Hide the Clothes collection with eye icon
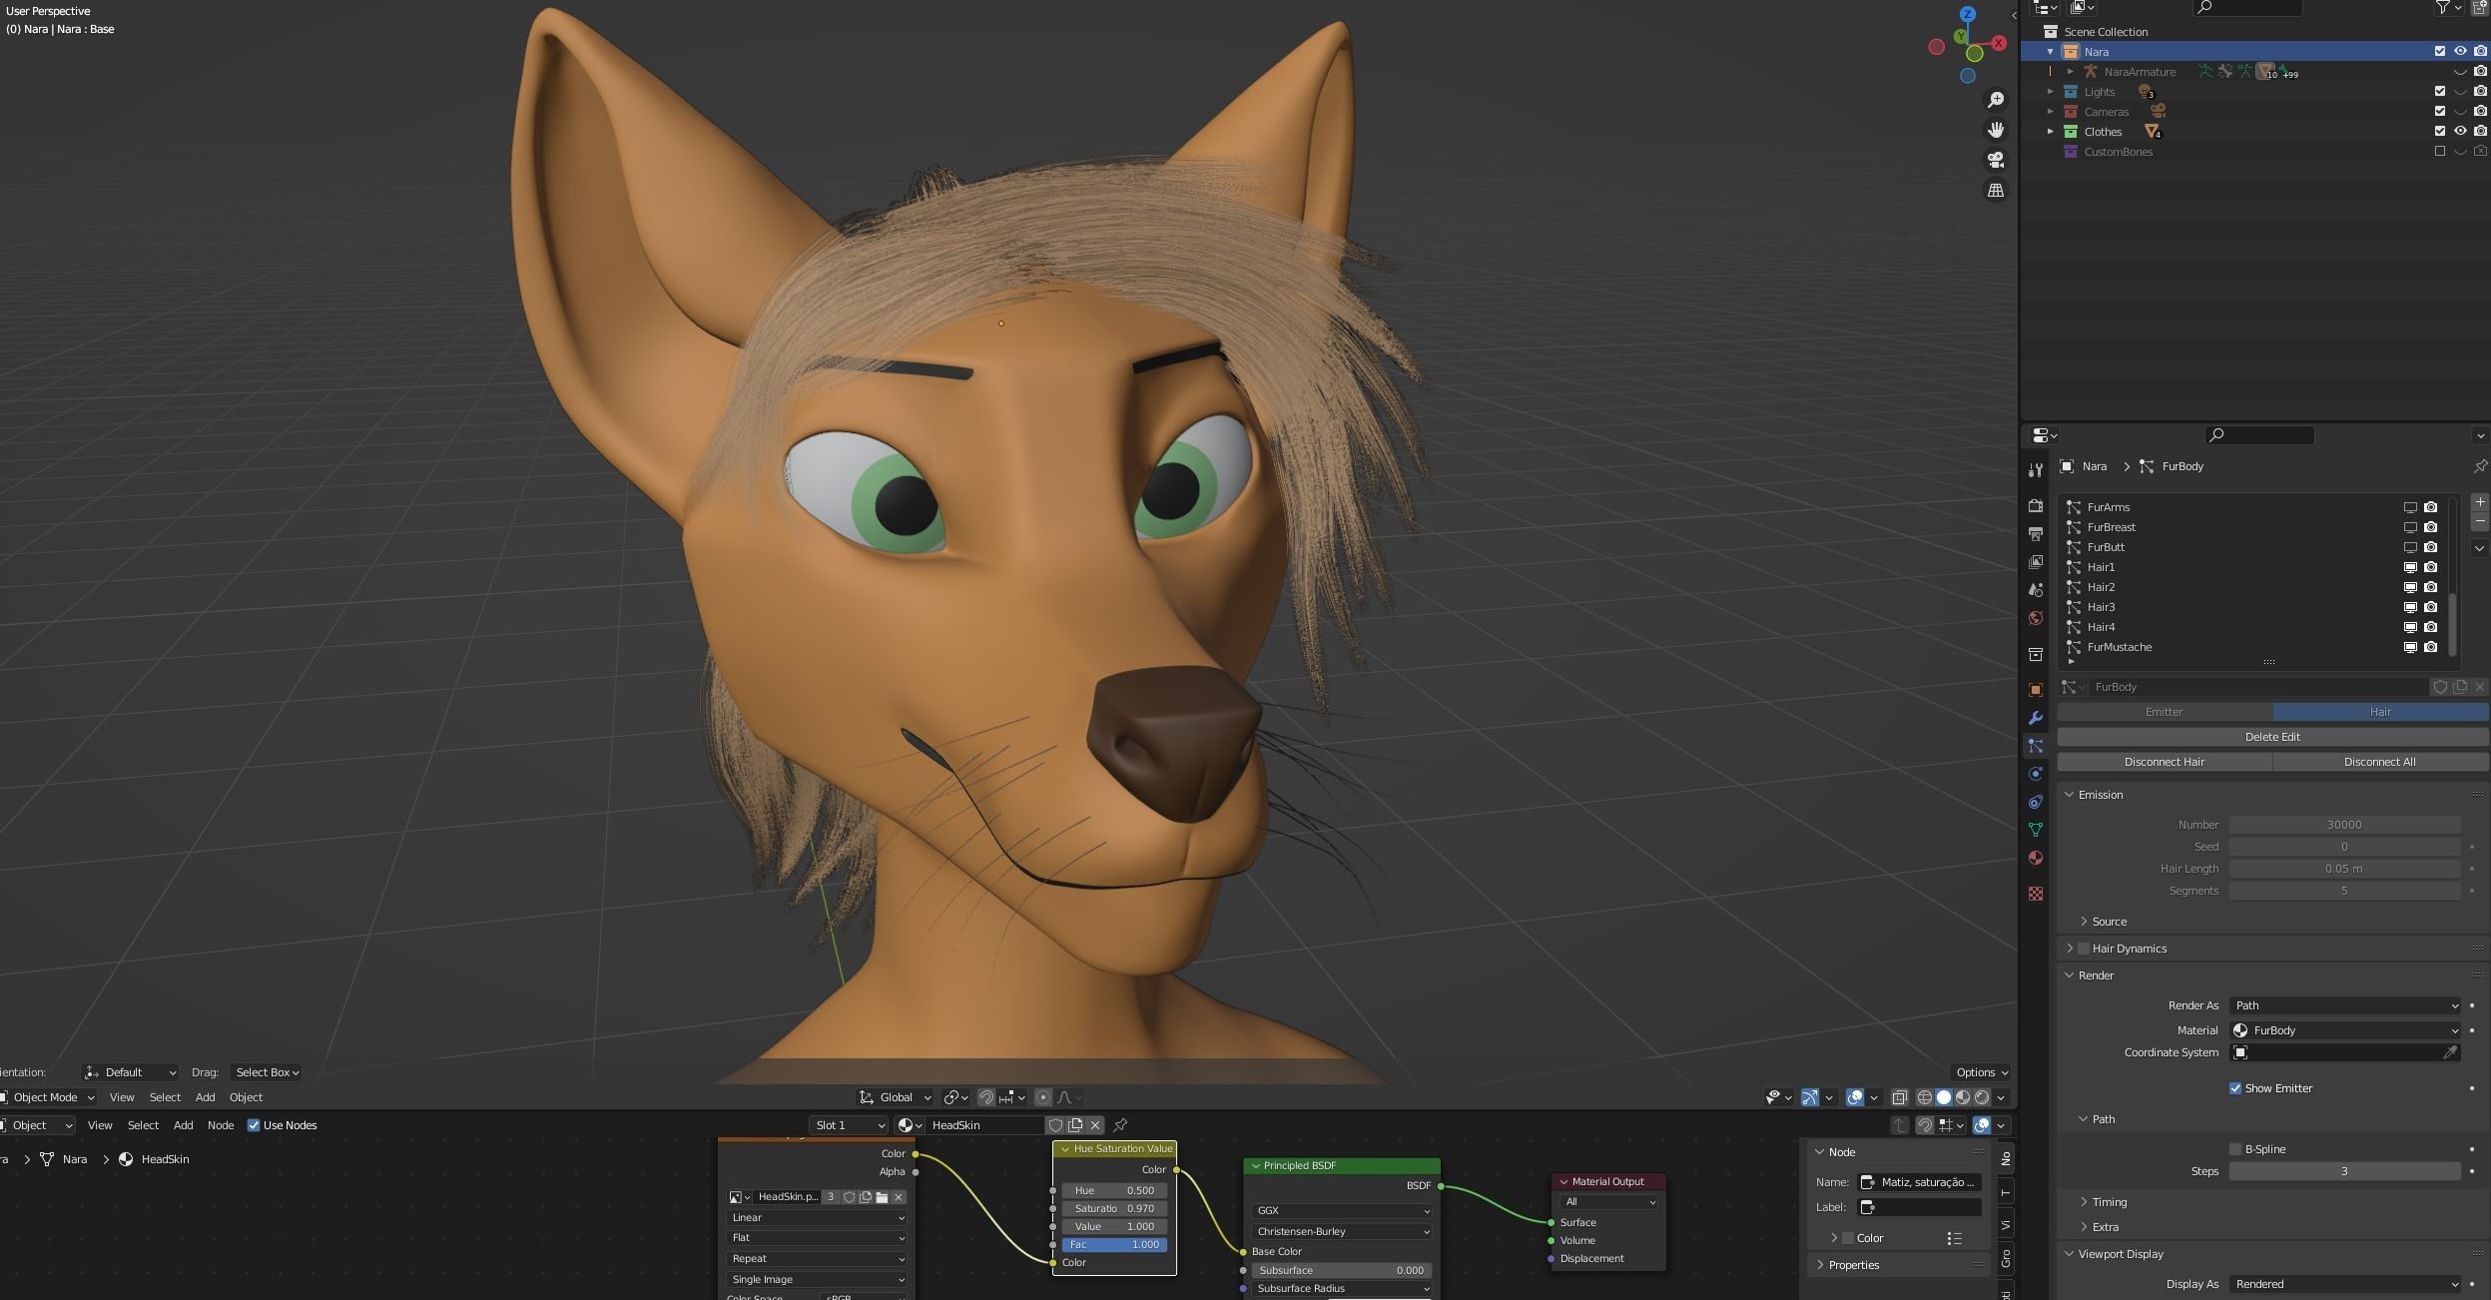This screenshot has height=1300, width=2491. (2460, 132)
